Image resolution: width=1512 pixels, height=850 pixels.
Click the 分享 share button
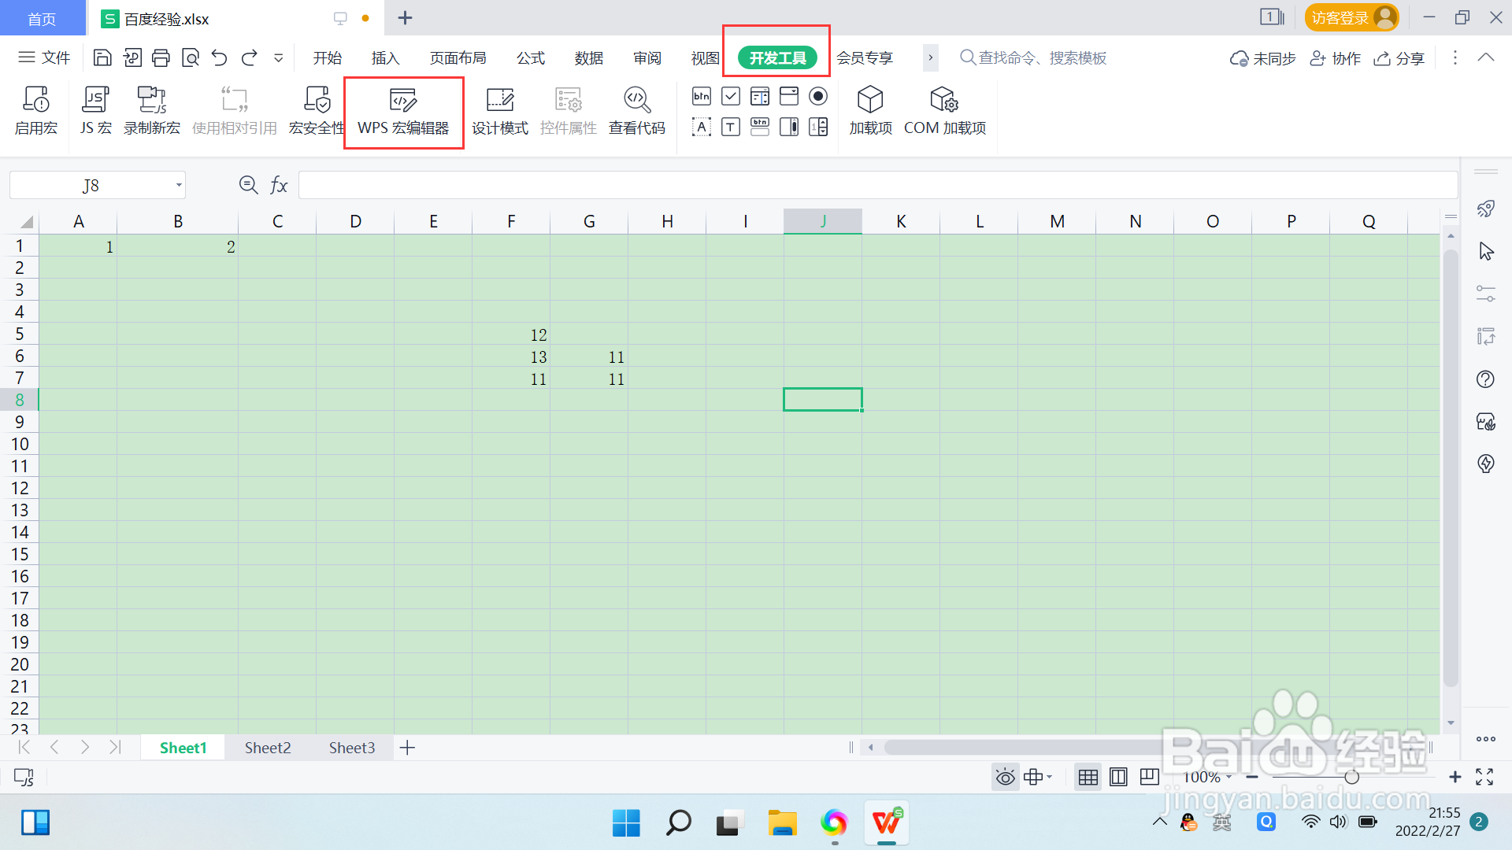[x=1399, y=58]
